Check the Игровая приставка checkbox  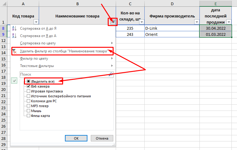28,91
